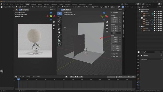Open the Blender logo menu
Viewport: 163px width, 92px height.
click(x=2, y=4)
